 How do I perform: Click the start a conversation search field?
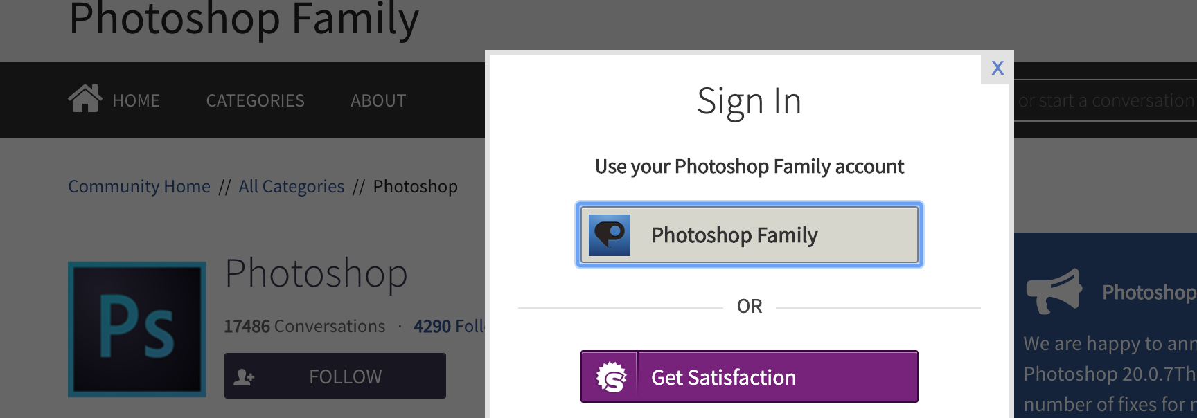(x=1106, y=101)
